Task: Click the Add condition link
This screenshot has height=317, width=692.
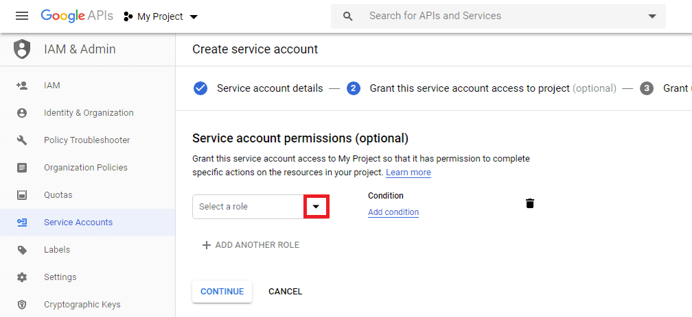Action: coord(393,212)
